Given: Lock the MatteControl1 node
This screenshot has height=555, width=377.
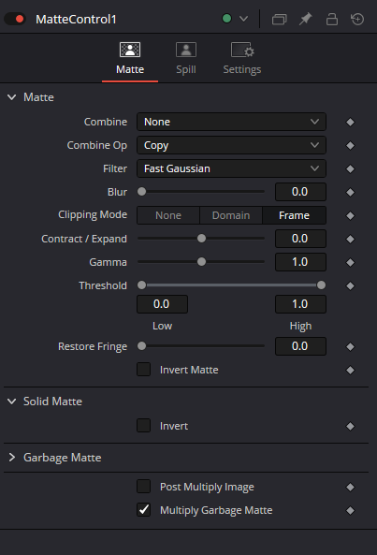Looking at the screenshot, I should coord(332,19).
